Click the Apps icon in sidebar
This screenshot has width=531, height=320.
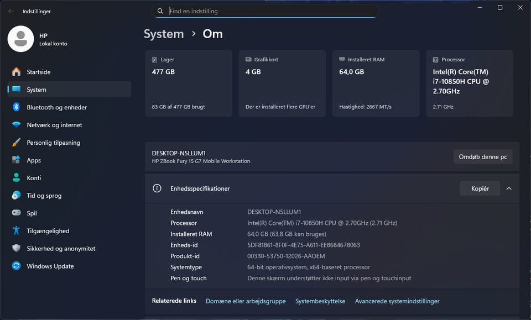click(x=16, y=160)
